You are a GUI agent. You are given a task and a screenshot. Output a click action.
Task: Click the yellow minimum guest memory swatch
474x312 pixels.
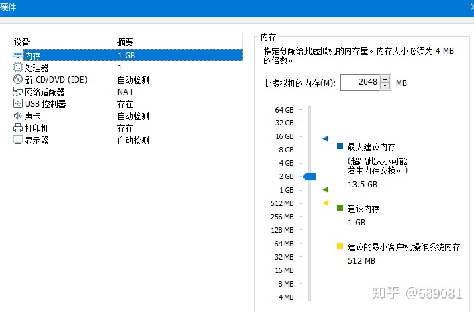tap(340, 246)
